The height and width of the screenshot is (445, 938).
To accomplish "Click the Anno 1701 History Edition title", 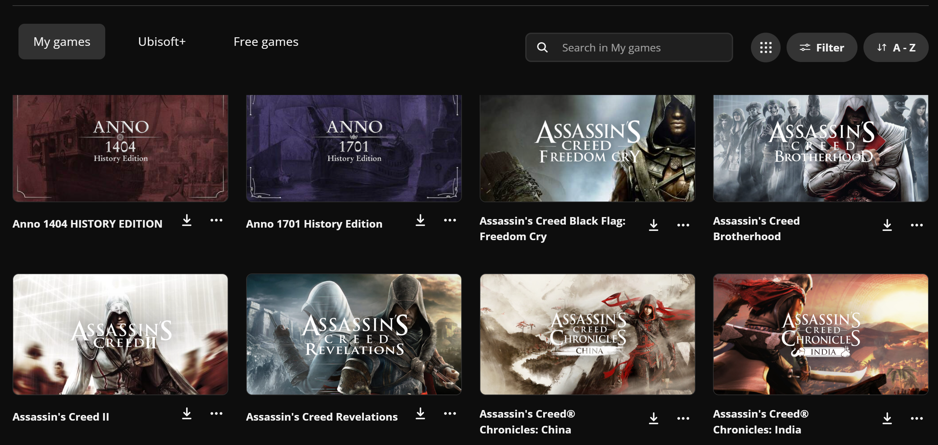I will click(x=314, y=224).
